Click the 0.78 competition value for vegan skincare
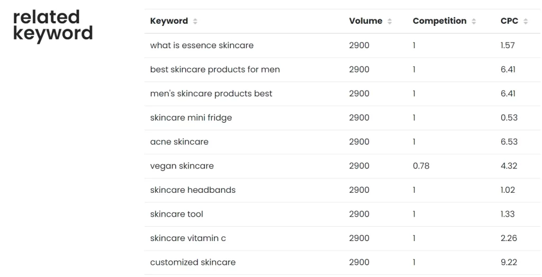The height and width of the screenshot is (277, 542). coord(421,166)
